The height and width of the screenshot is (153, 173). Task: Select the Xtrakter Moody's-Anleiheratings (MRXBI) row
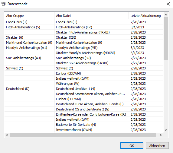[84, 53]
